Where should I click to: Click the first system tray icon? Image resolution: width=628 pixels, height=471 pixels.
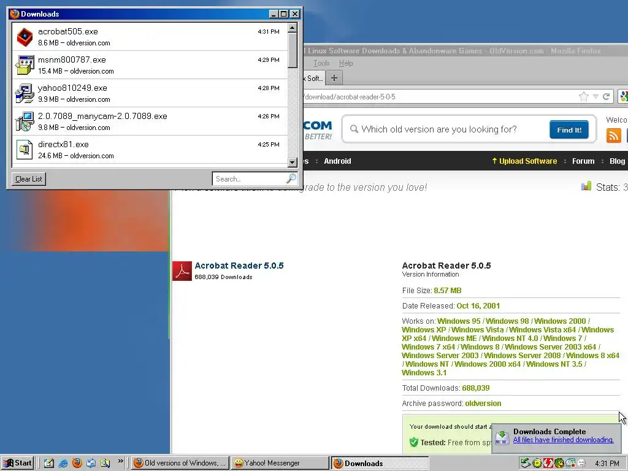526,464
